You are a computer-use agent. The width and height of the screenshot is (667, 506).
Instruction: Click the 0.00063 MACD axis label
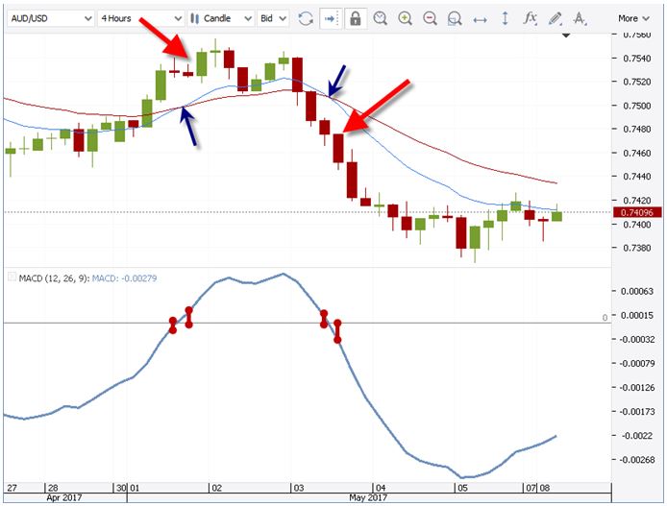(x=637, y=291)
